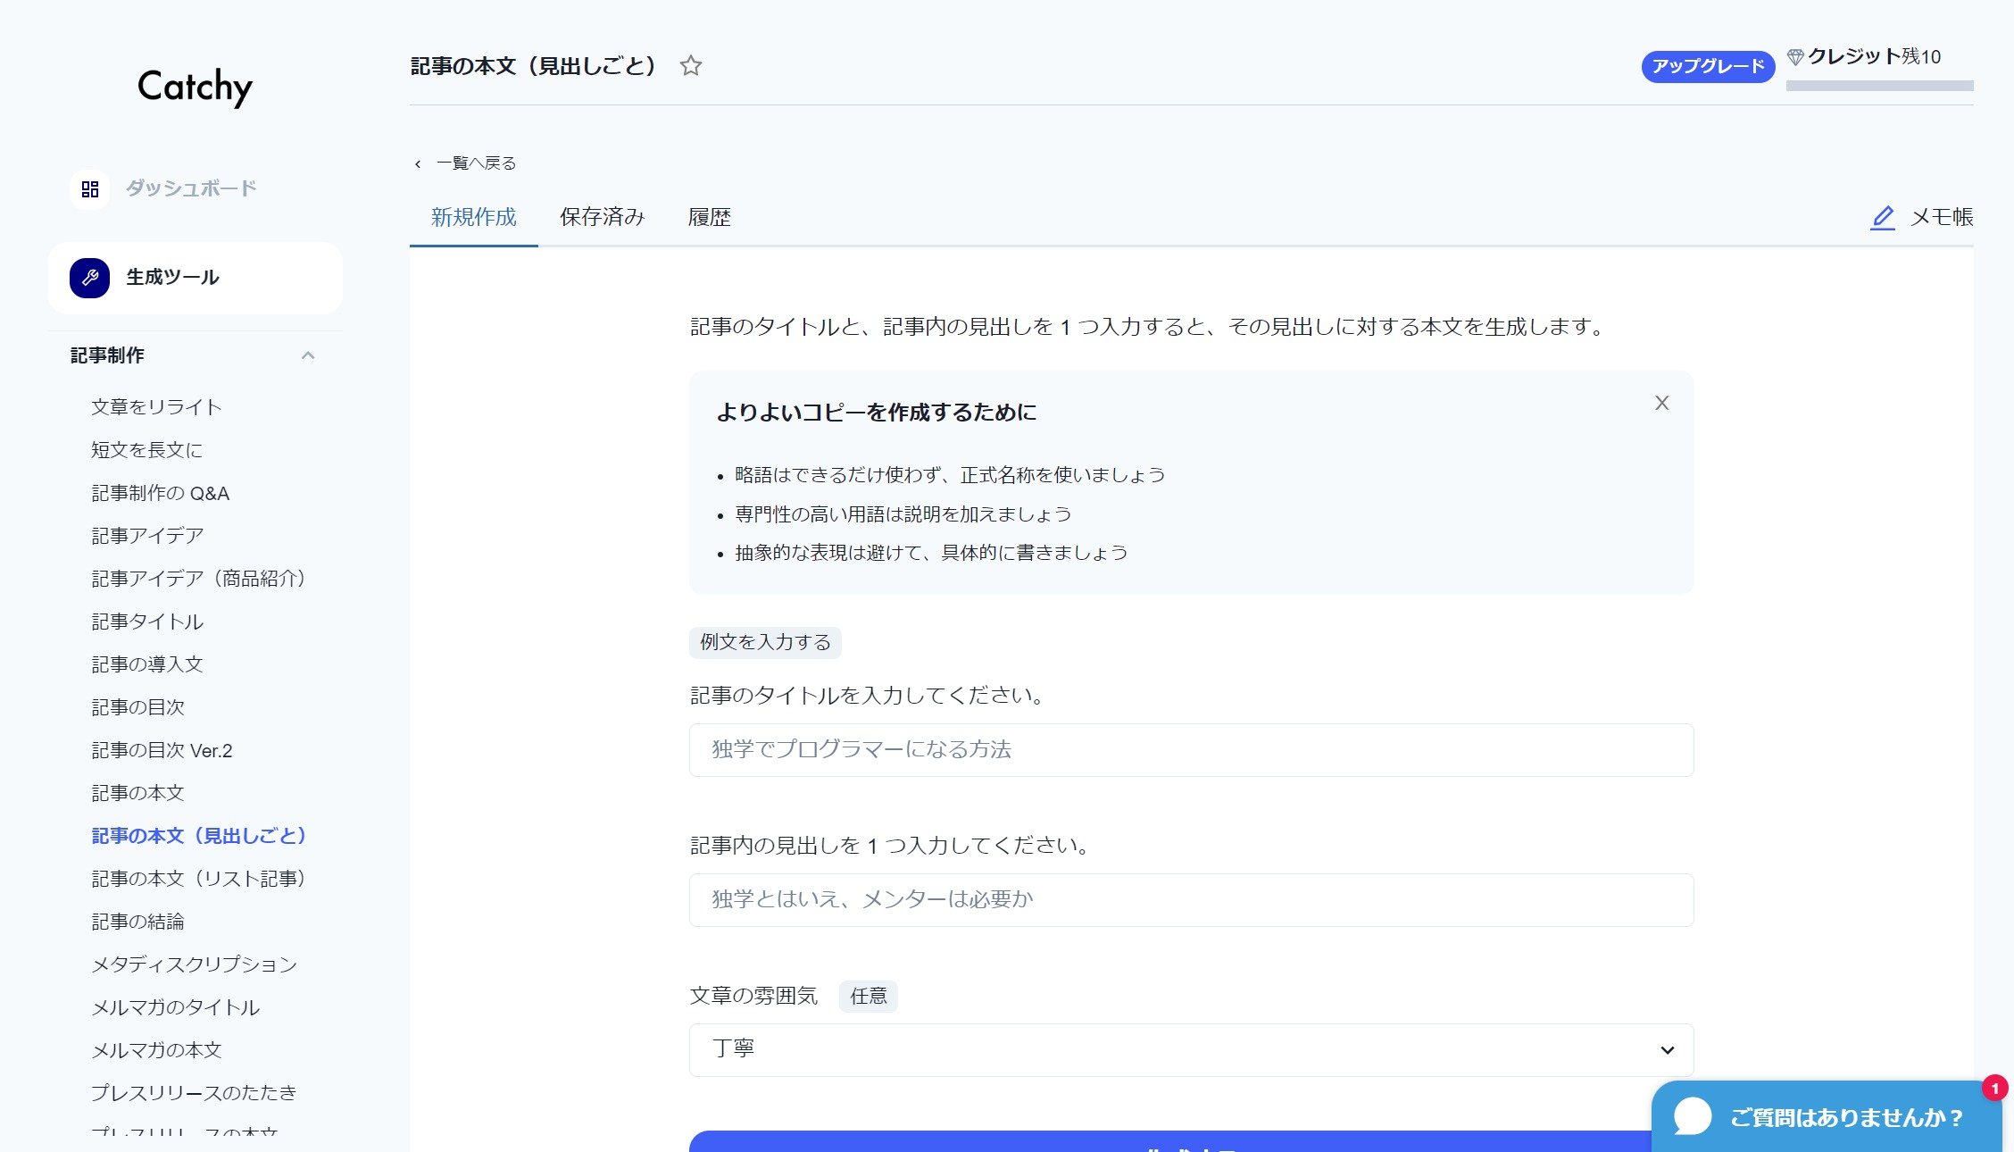Click the dropdown chevron next to 丁寧
The width and height of the screenshot is (2014, 1152).
1667,1050
